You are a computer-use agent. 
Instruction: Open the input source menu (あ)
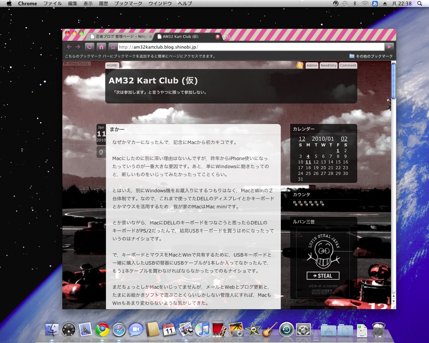(x=375, y=4)
